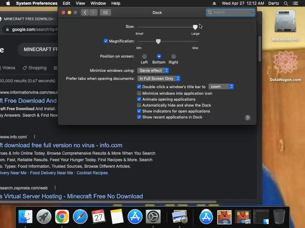Open Virtual Server Hosting Minecraft result link
This screenshot has width=305, height=228.
tap(71, 196)
